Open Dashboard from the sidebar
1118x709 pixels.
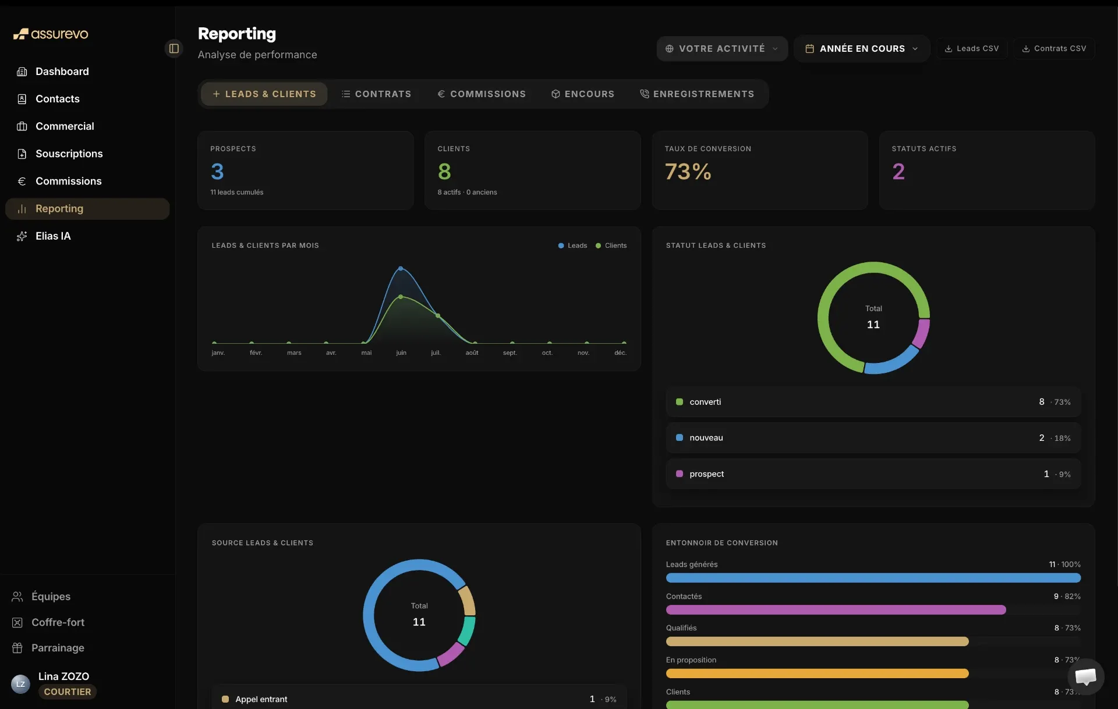point(87,72)
